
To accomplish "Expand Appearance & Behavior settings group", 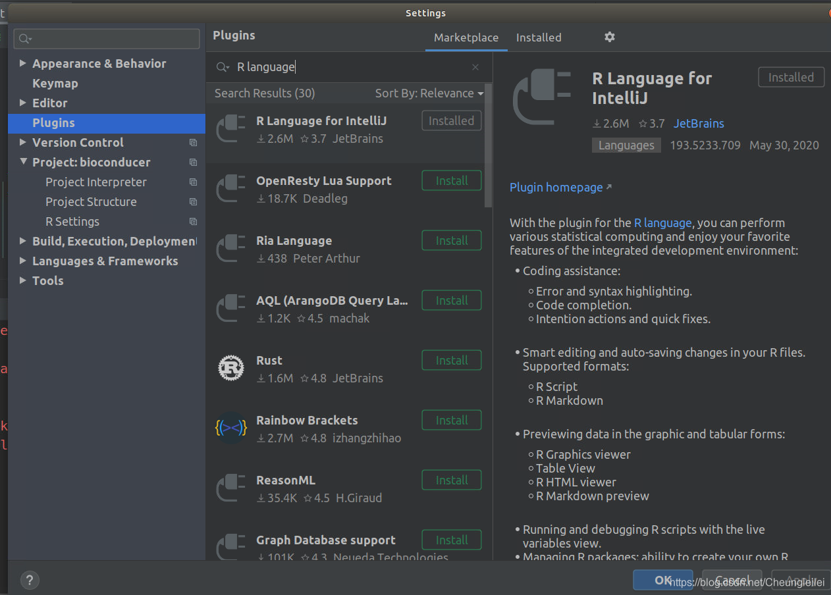I will (x=23, y=63).
